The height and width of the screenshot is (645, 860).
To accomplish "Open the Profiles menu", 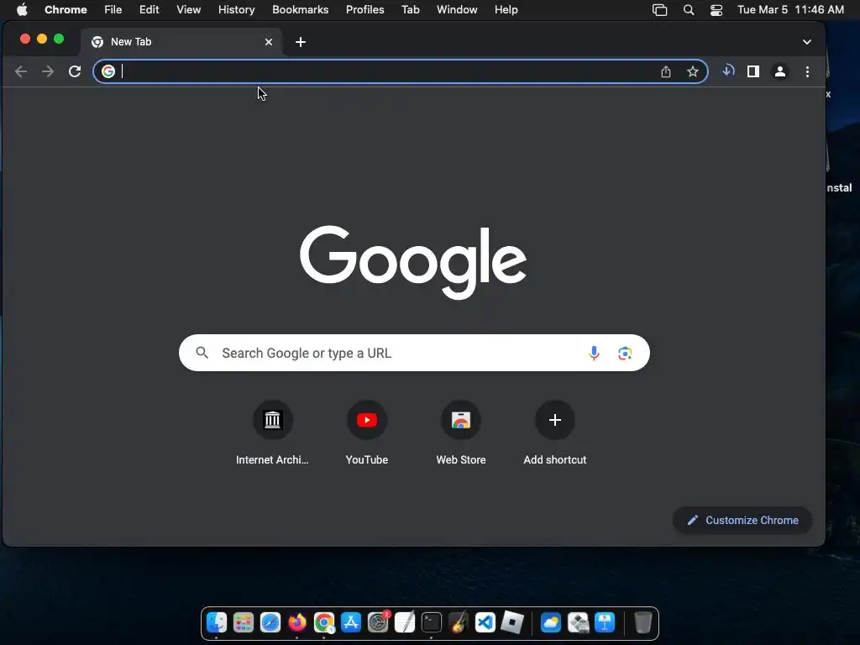I will 364,9.
